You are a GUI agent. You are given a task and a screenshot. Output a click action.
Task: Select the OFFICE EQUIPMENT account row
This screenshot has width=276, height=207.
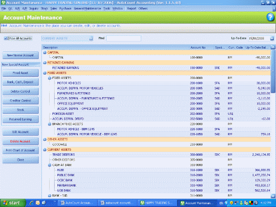156,104
